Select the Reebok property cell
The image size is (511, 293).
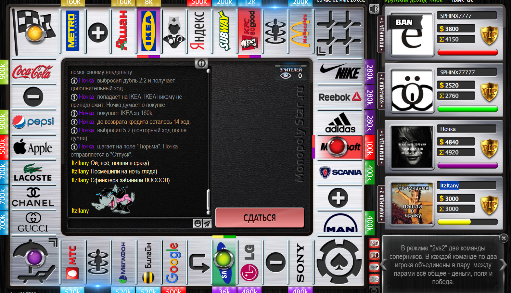tap(340, 97)
